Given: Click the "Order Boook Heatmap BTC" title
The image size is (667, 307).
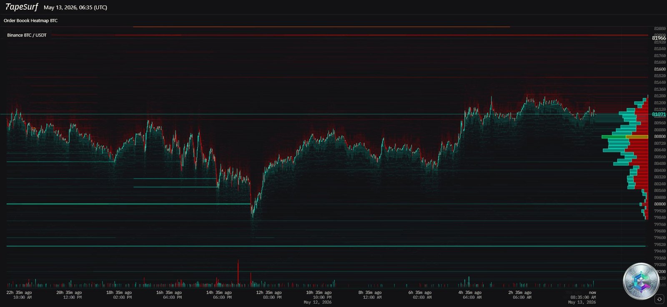Looking at the screenshot, I should (x=30, y=20).
